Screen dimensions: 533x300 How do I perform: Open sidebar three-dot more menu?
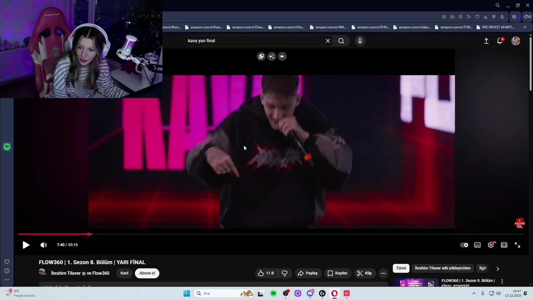click(x=7, y=280)
